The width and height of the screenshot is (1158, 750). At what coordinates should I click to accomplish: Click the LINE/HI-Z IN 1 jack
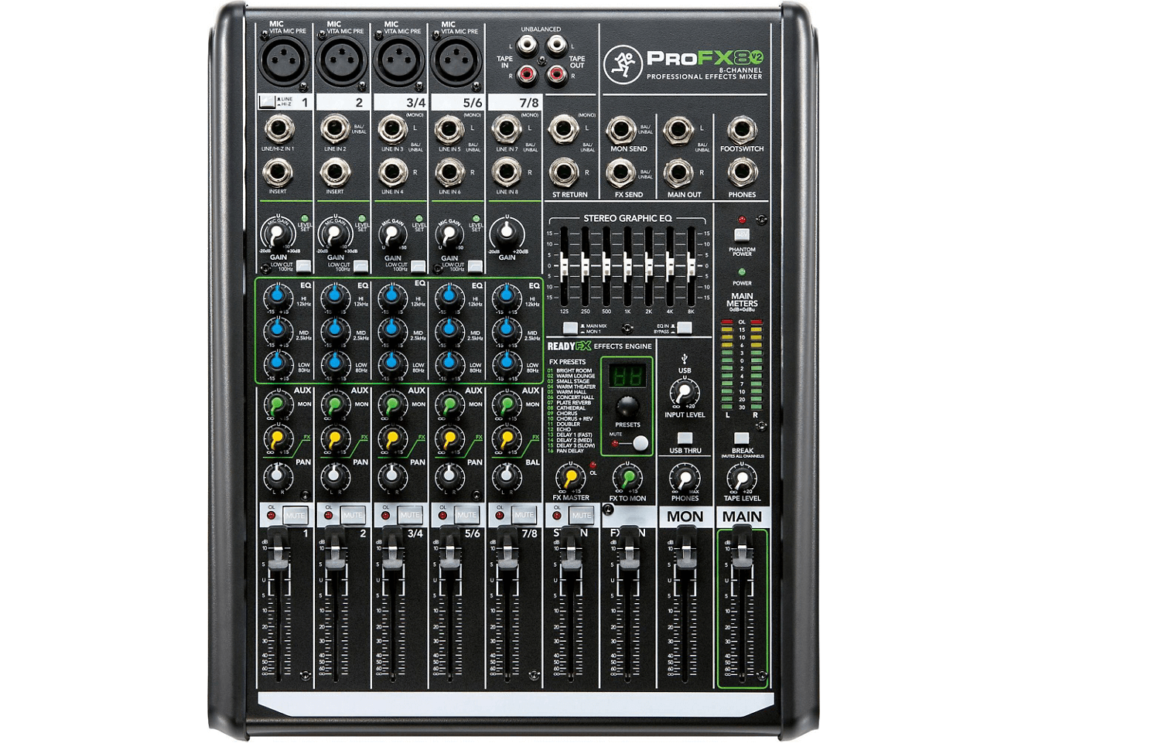pyautogui.click(x=278, y=130)
